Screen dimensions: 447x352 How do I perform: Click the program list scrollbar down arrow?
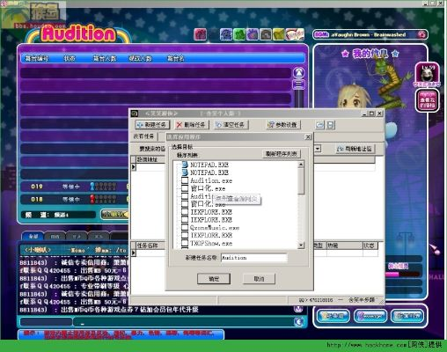pyautogui.click(x=301, y=246)
